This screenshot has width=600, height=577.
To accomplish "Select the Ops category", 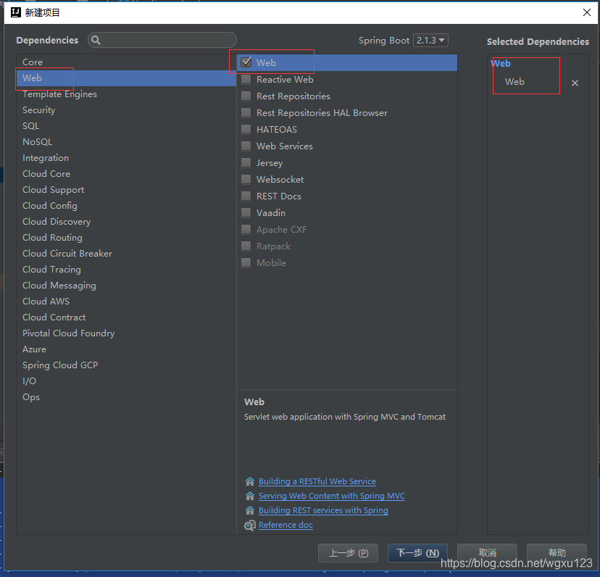I will coord(126,397).
